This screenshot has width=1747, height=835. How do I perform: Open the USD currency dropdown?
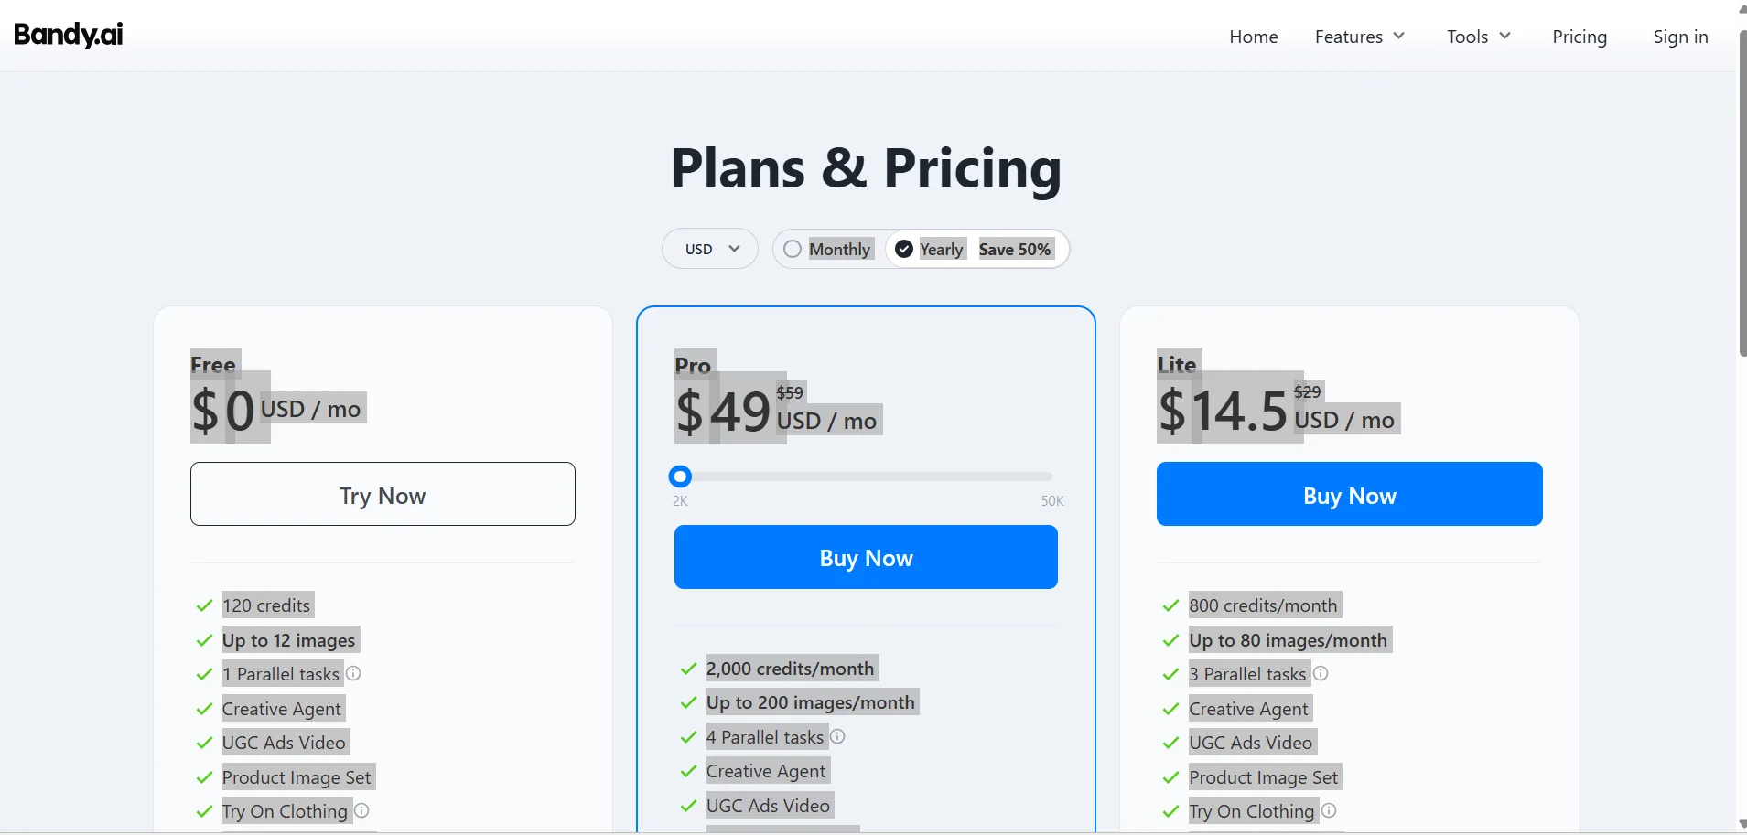coord(710,249)
